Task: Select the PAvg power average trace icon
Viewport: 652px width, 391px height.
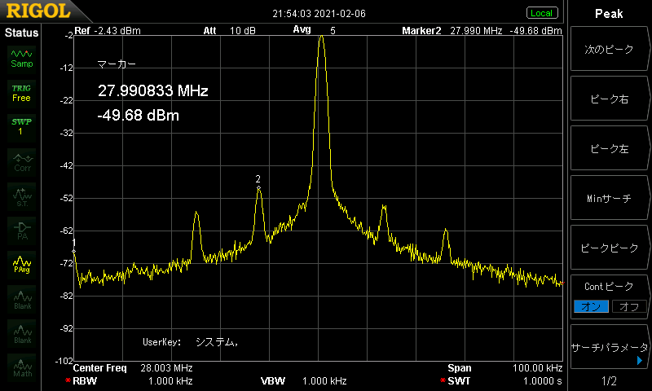Action: pyautogui.click(x=22, y=265)
